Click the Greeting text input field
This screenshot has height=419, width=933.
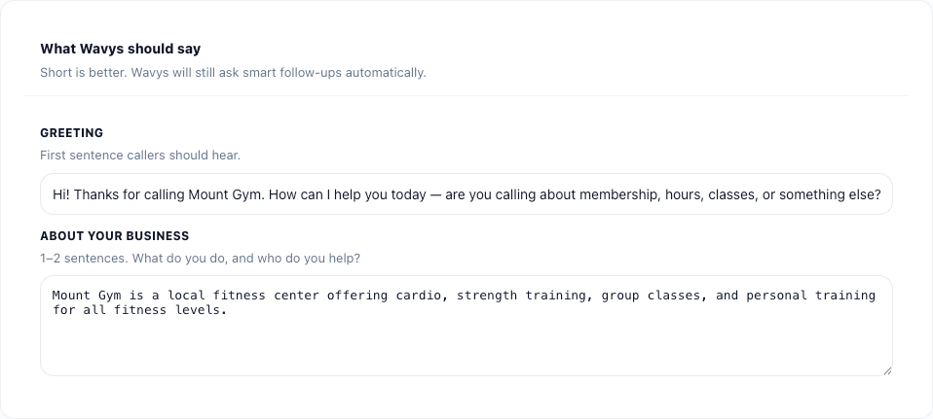coord(466,194)
